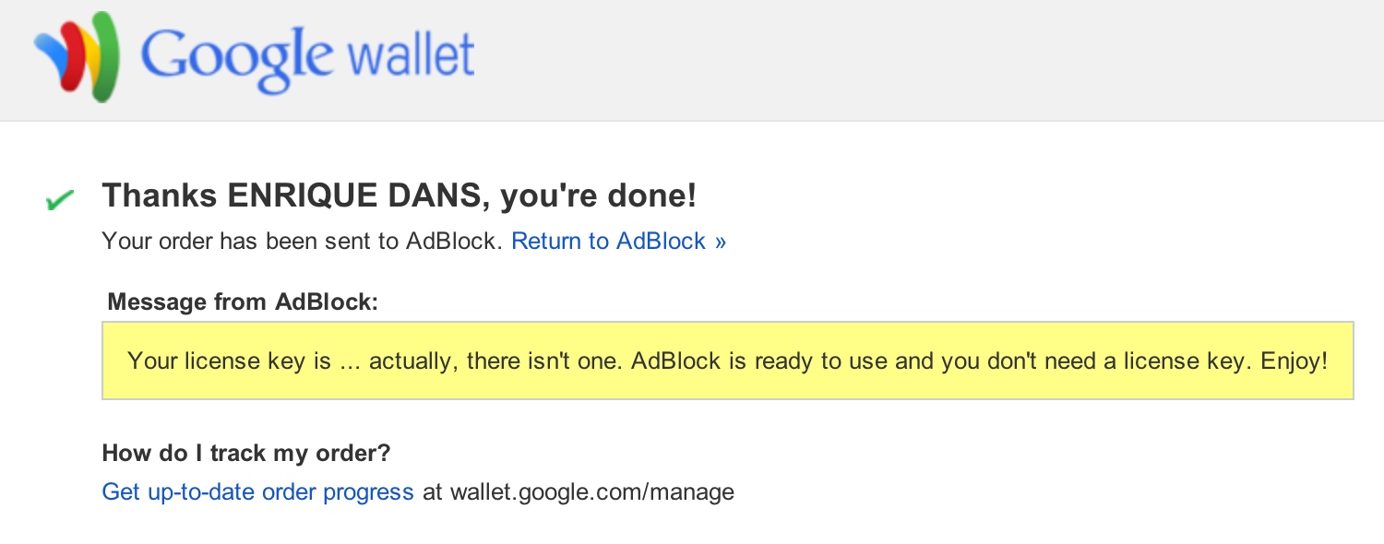Open the "Return to AdBlock »" link
Image resolution: width=1384 pixels, height=544 pixels.
(x=618, y=242)
